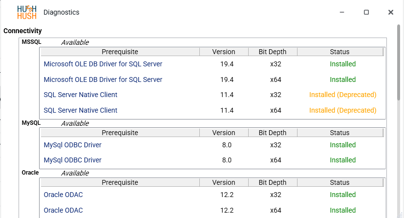Open the x32 Microsoft OLE DB Driver link
This screenshot has height=218, width=404.
coord(103,64)
